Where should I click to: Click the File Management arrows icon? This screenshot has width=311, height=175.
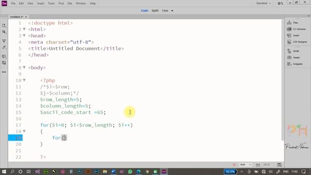pos(4,32)
